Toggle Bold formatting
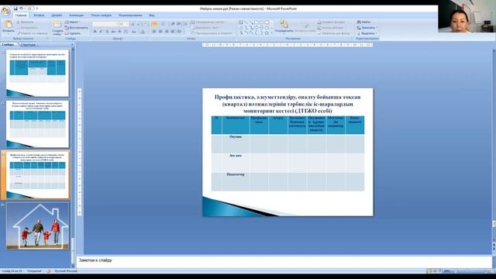Viewport: 496px width, 279px height. coord(95,32)
